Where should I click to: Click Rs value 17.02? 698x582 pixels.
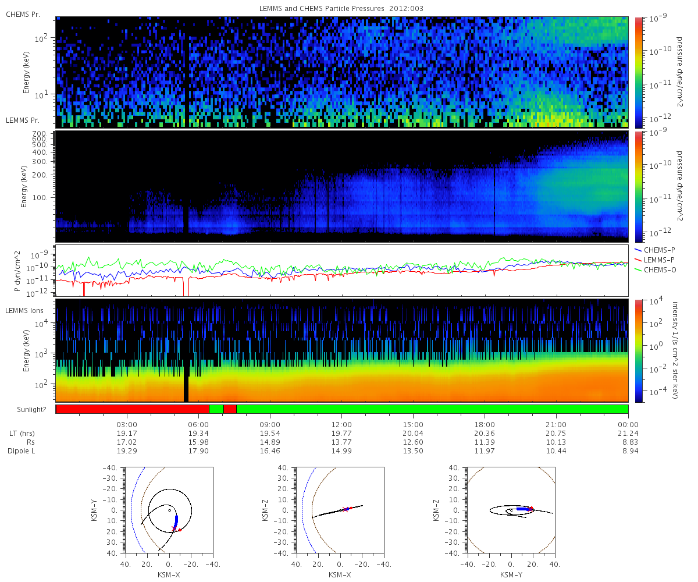(x=127, y=442)
